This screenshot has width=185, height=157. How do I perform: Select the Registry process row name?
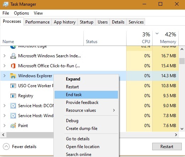tap(26, 96)
